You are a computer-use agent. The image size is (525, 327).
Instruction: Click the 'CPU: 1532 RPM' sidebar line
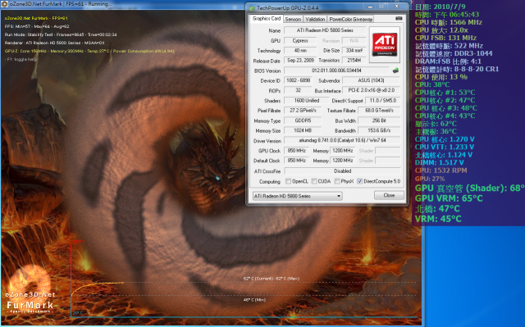[x=441, y=170]
